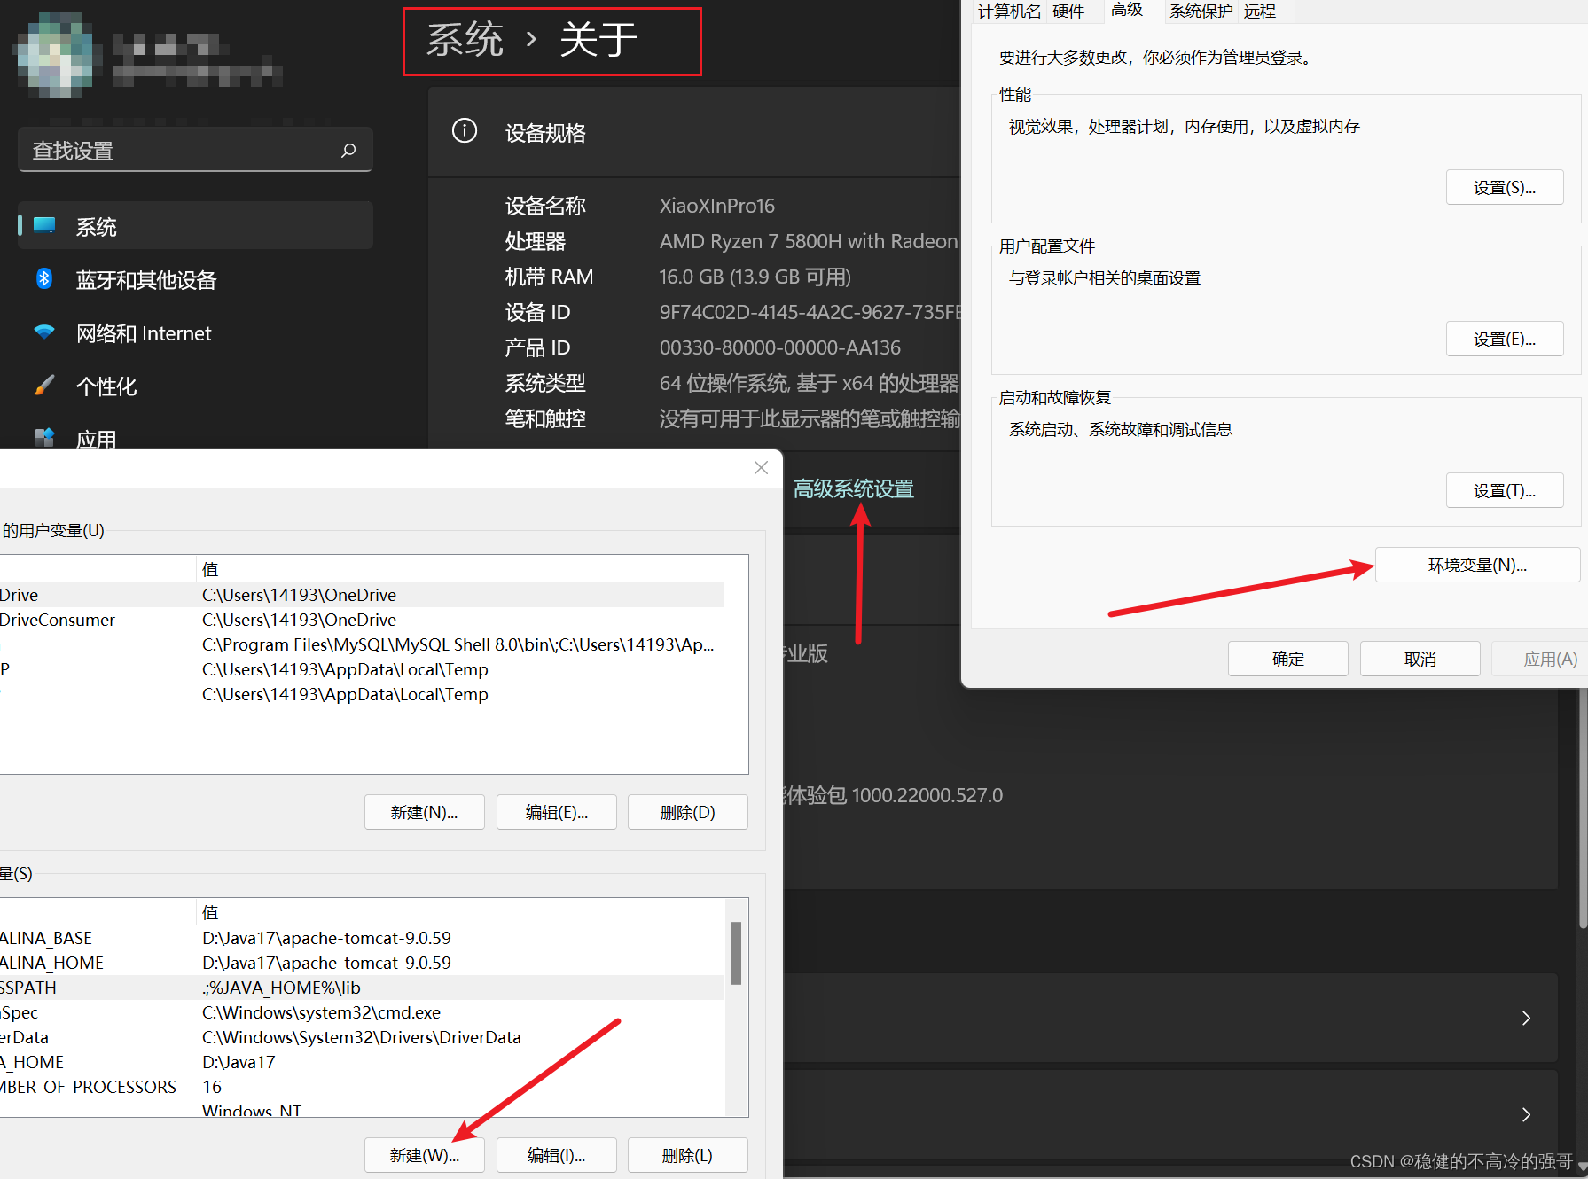Select the 个性化 brush icon

(45, 385)
